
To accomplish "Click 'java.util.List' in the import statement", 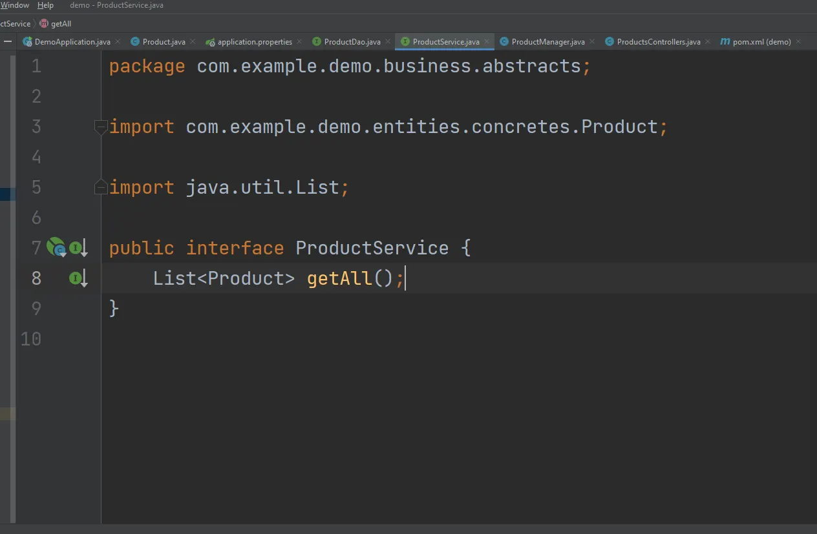I will coord(262,187).
